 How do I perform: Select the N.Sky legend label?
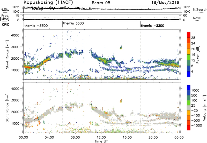5,10
